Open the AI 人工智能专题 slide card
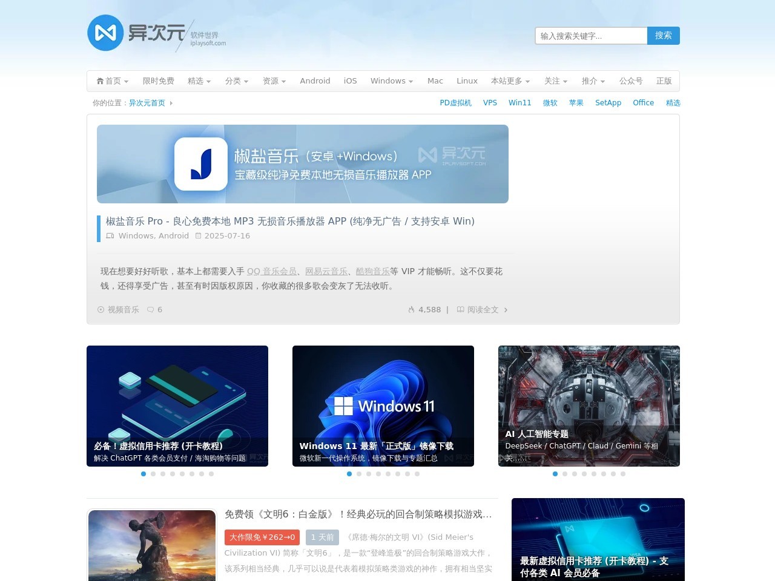The width and height of the screenshot is (775, 581). click(x=589, y=406)
